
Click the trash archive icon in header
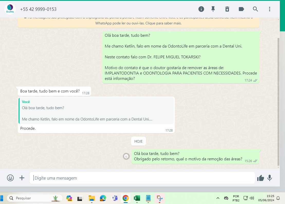227,9
